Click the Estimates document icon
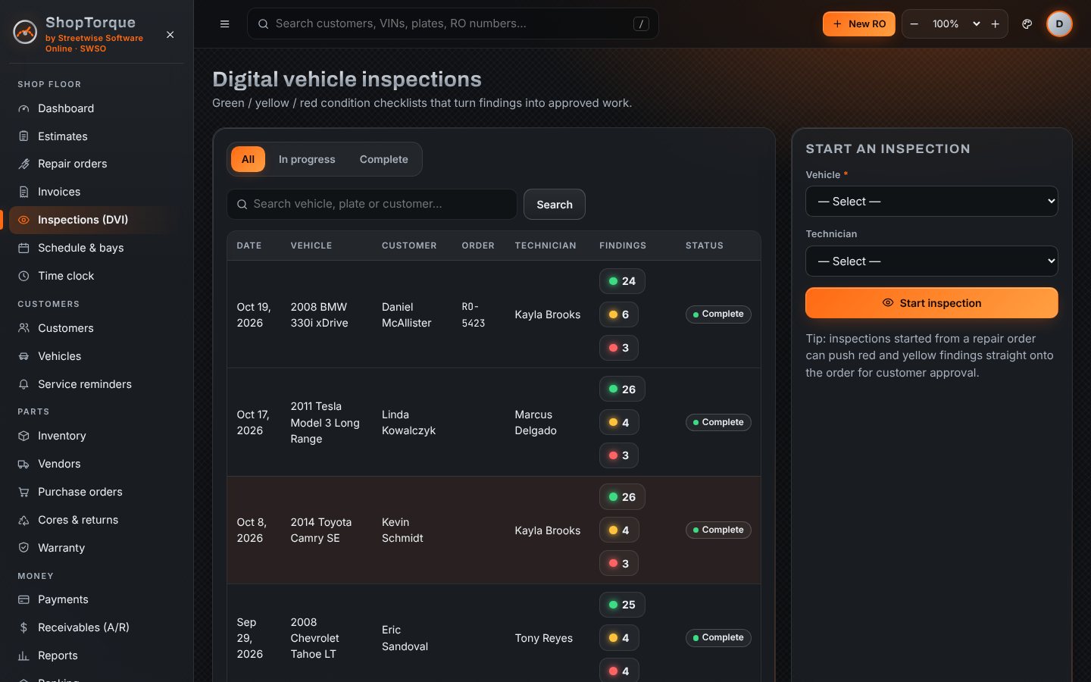Screen dimensions: 1091x682 [x=23, y=136]
